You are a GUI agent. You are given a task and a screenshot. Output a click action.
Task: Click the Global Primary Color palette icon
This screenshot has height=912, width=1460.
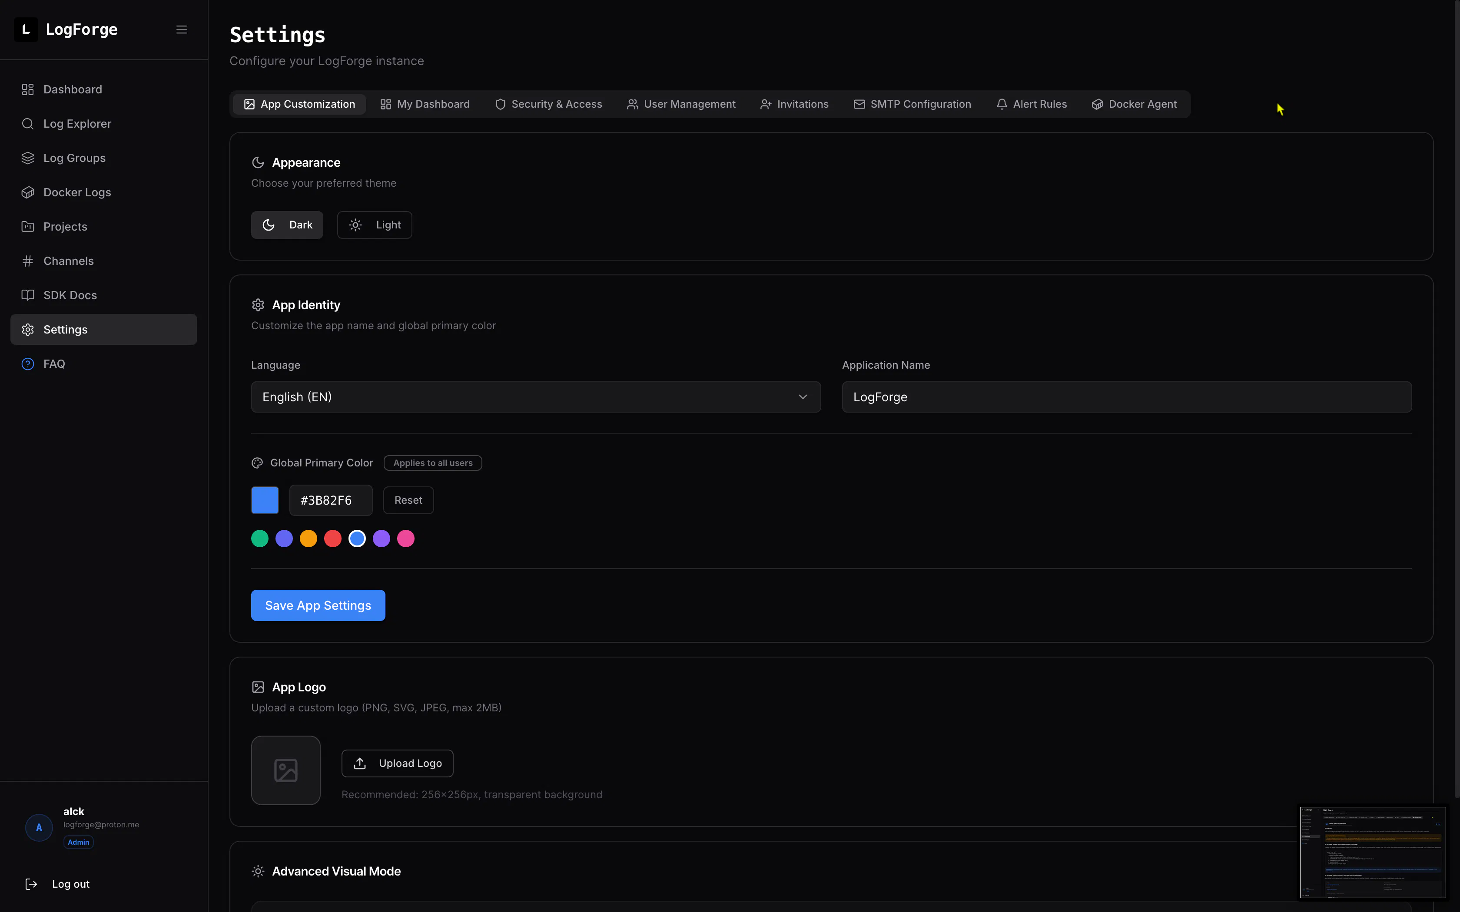257,463
